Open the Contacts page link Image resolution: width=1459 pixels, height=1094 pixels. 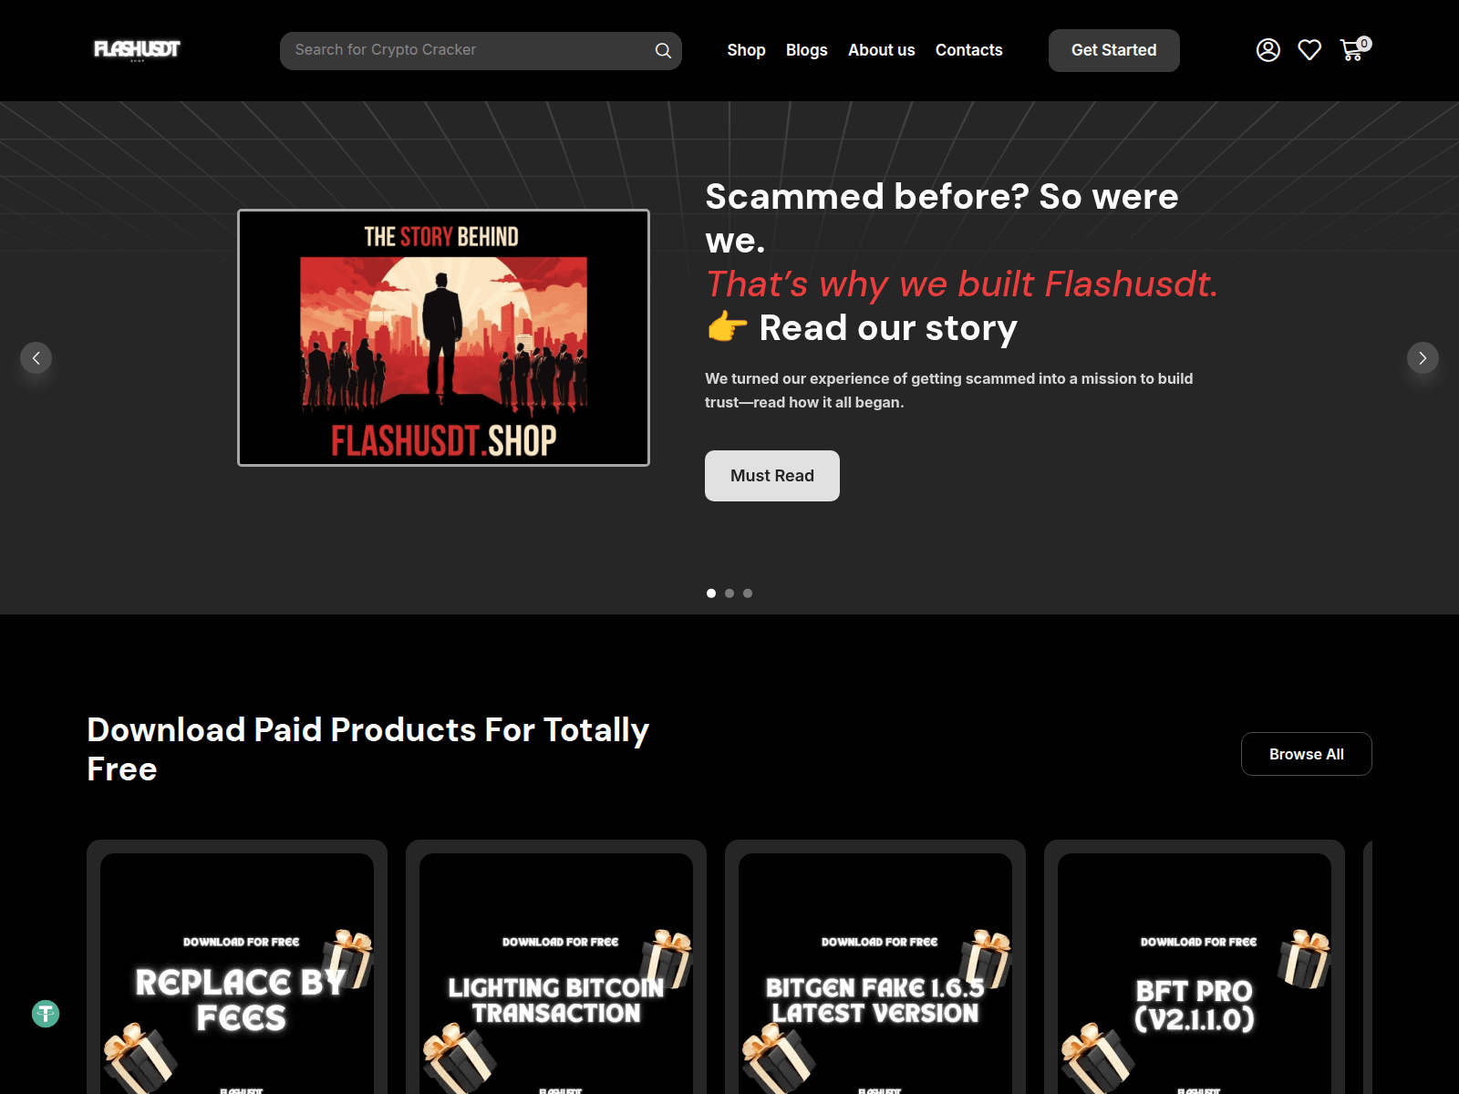click(x=968, y=50)
